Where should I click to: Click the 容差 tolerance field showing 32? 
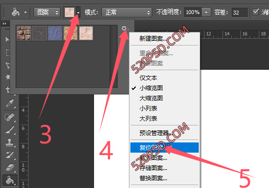click(x=239, y=12)
